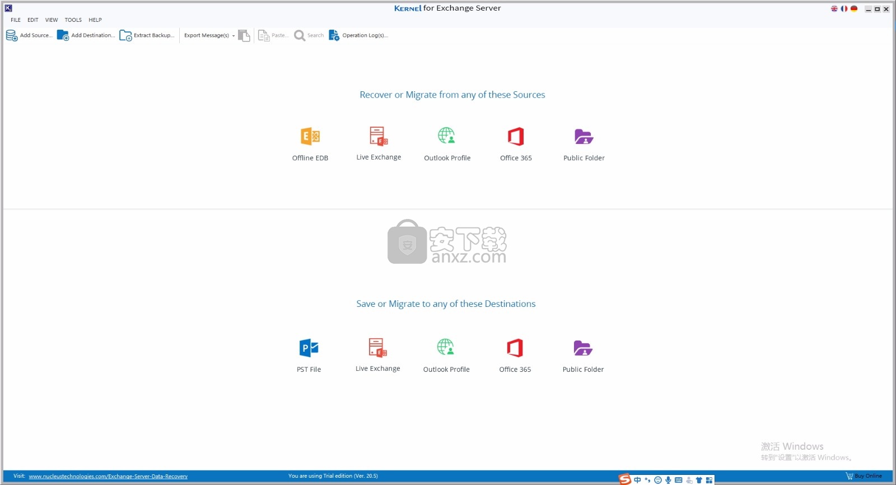Open the IME skin shirt icon
This screenshot has height=485, width=896.
[699, 480]
